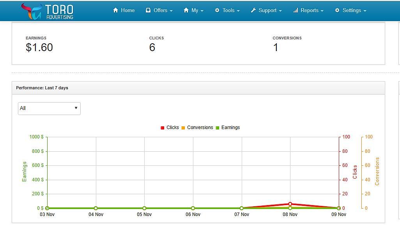Screen dimensions: 400x225
Task: Click the conversions count 1
Action: (x=276, y=48)
